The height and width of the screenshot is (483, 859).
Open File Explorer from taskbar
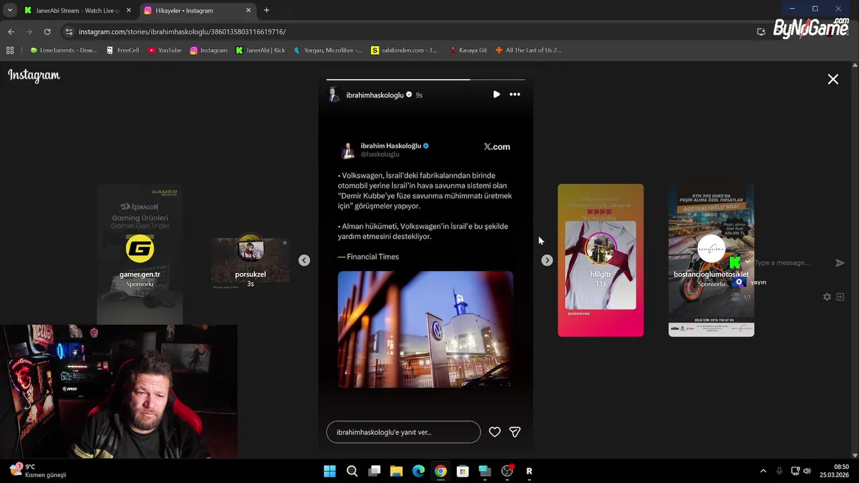coord(396,471)
